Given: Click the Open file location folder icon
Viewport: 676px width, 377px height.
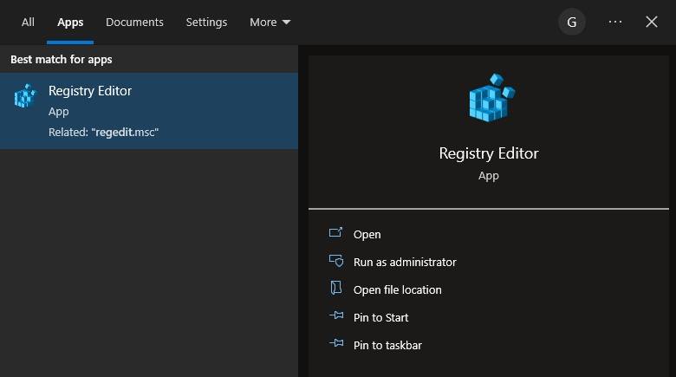Looking at the screenshot, I should [x=336, y=289].
